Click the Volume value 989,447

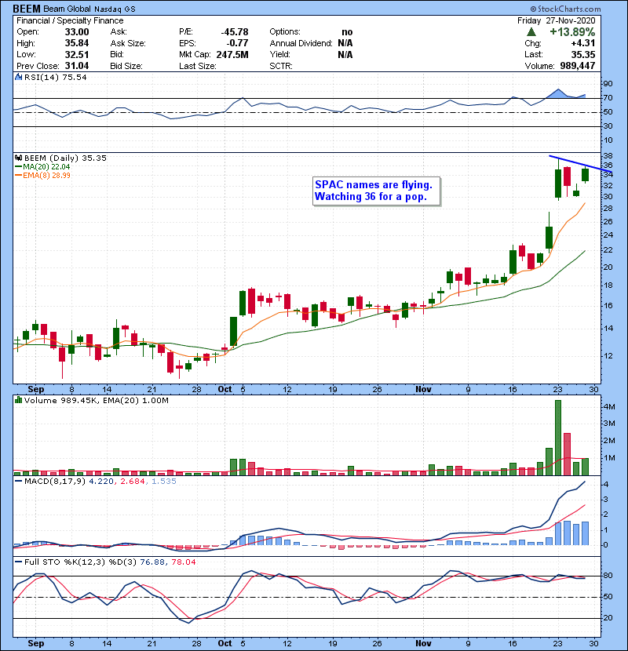[x=577, y=66]
